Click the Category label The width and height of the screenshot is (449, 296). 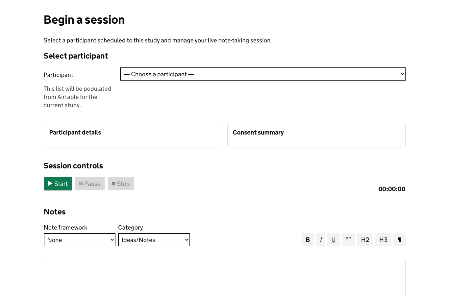[131, 228]
